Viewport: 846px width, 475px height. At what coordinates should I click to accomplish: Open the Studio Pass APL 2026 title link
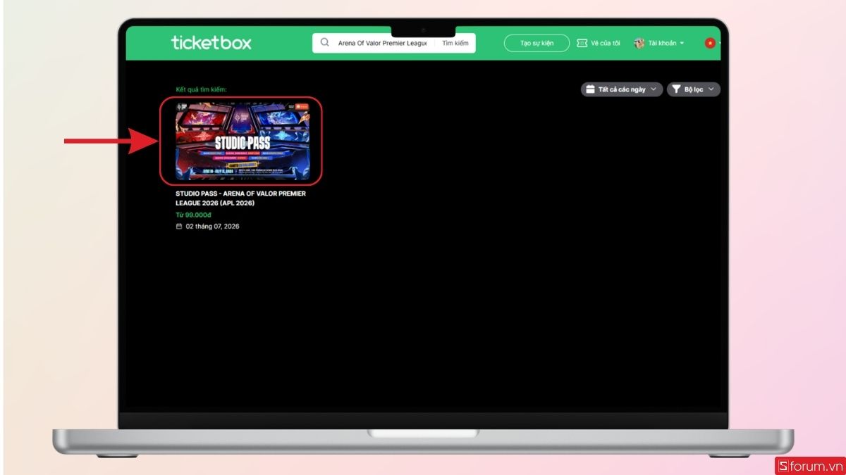(241, 198)
